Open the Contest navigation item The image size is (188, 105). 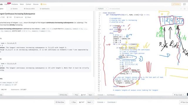pos(28,4)
